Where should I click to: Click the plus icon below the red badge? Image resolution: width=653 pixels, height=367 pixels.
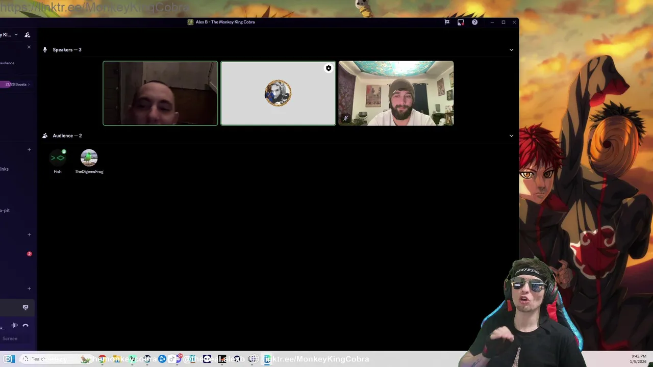(x=29, y=289)
